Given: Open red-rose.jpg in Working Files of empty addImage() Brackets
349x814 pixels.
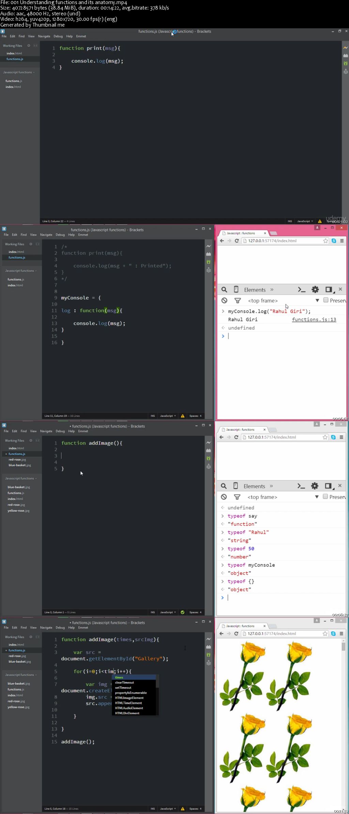Looking at the screenshot, I should point(17,460).
